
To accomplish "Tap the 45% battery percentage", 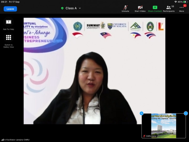I will click(x=180, y=2).
